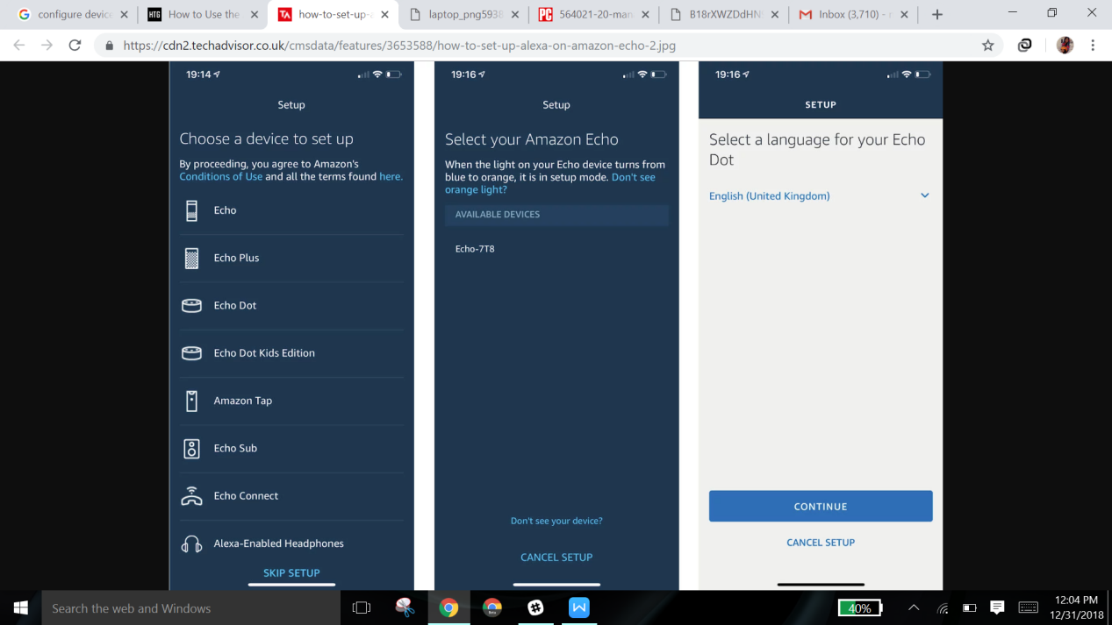Open Chrome from the taskbar
This screenshot has width=1112, height=625.
tap(448, 607)
